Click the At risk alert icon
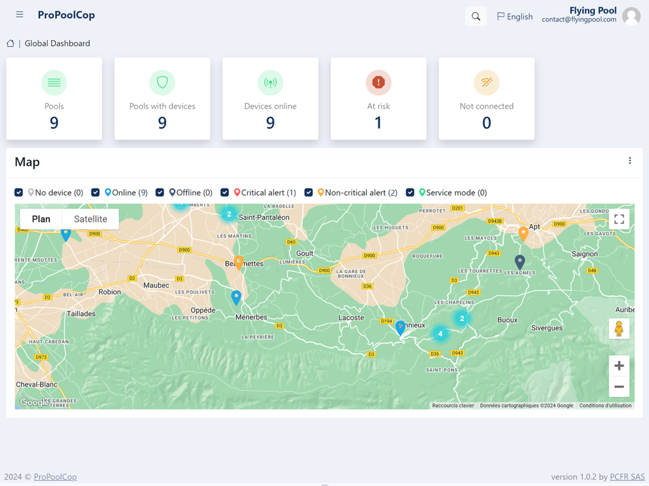This screenshot has width=649, height=486. (378, 83)
